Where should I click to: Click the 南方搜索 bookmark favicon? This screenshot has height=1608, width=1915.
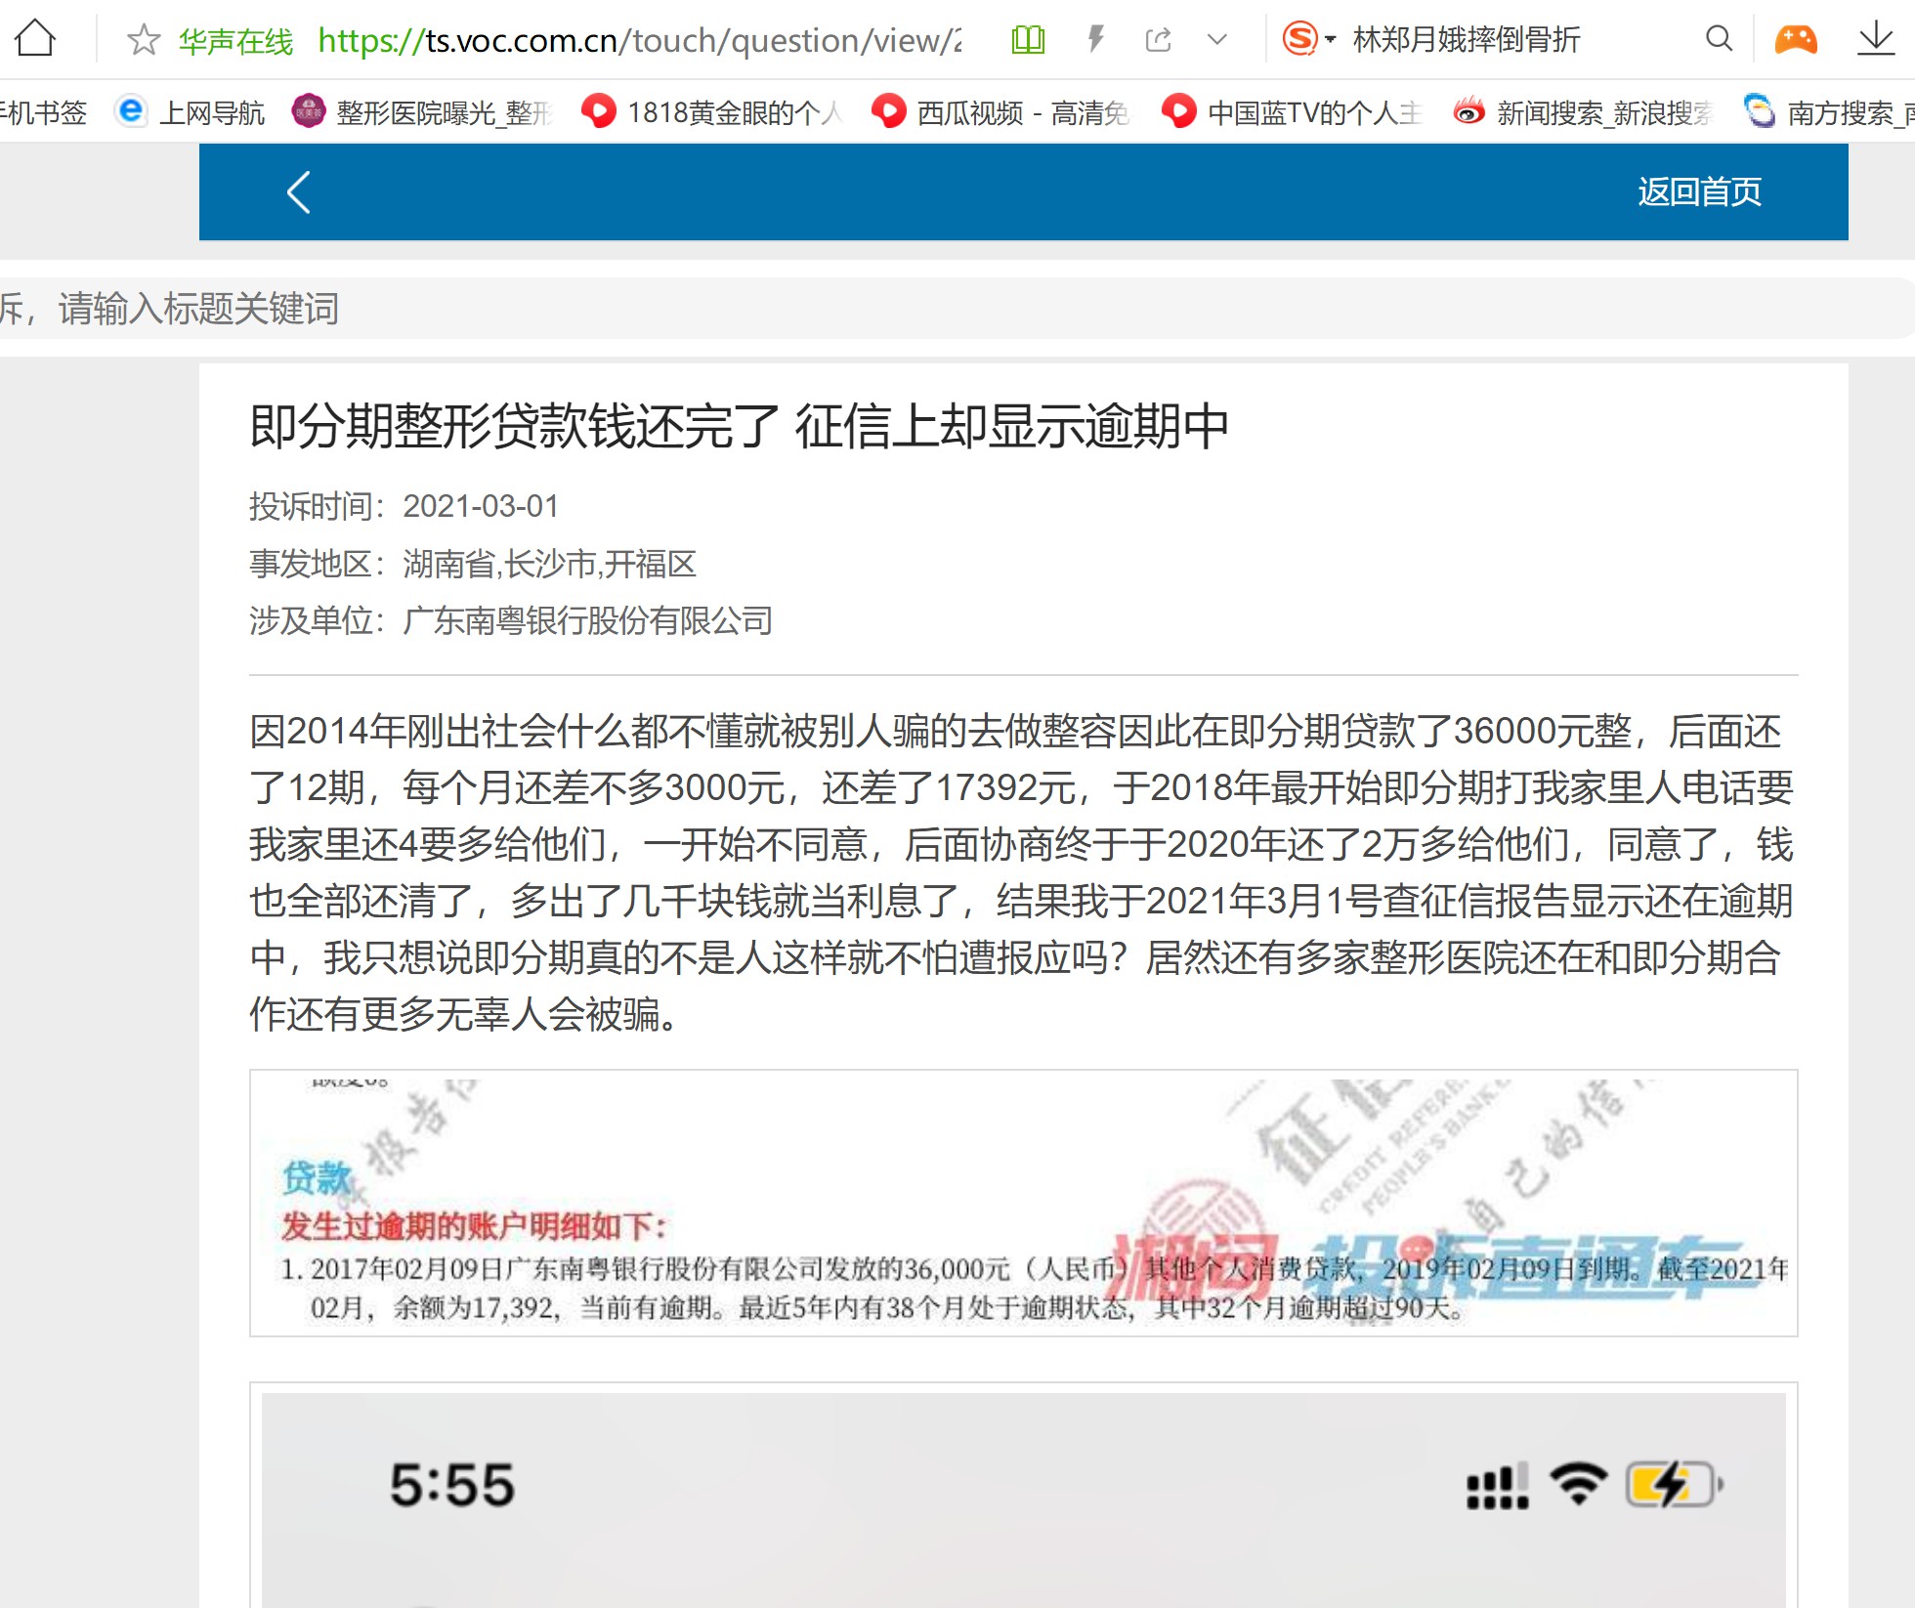1760,111
